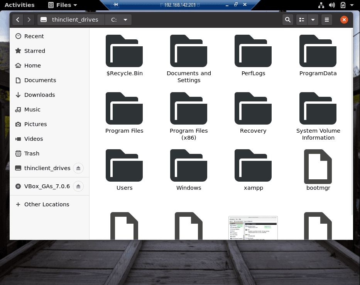Select the image file thumbnail at the bottom
This screenshot has height=285, width=360.
coord(253,228)
